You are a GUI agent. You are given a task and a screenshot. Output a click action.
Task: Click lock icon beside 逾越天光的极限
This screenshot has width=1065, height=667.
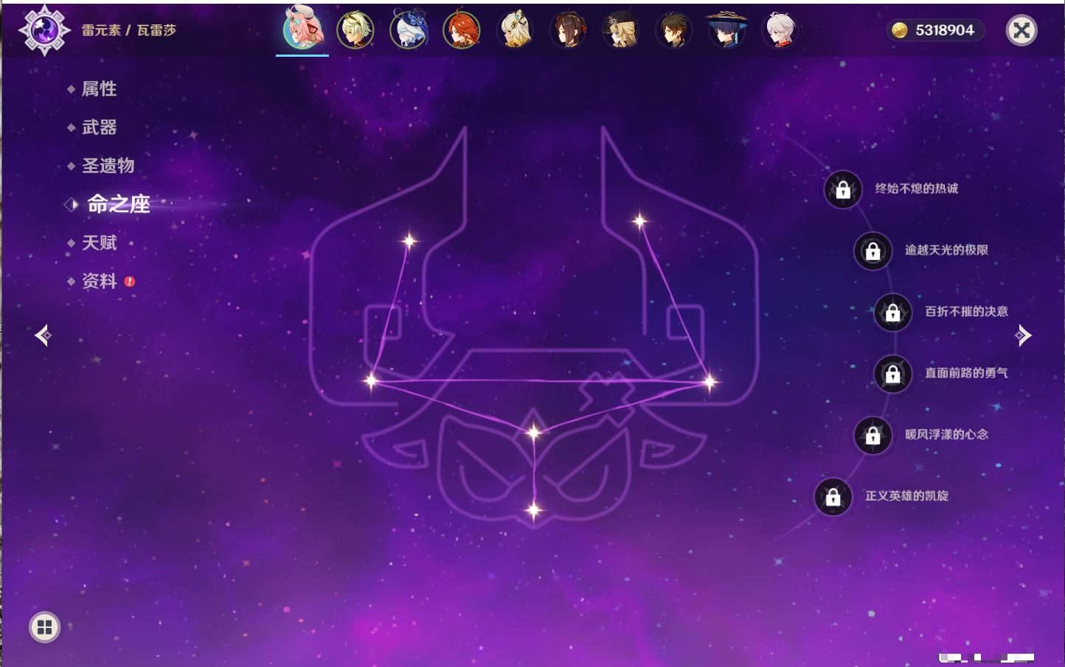tap(873, 251)
